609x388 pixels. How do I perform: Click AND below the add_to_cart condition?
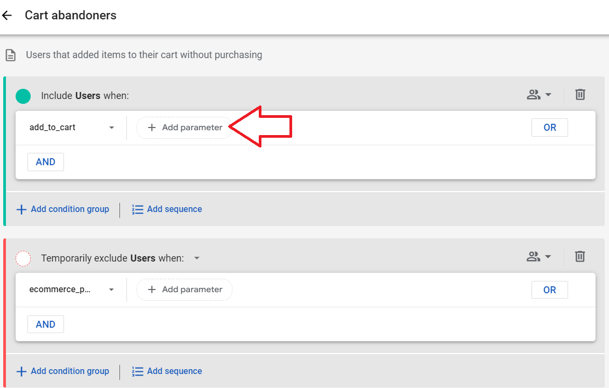(x=45, y=162)
